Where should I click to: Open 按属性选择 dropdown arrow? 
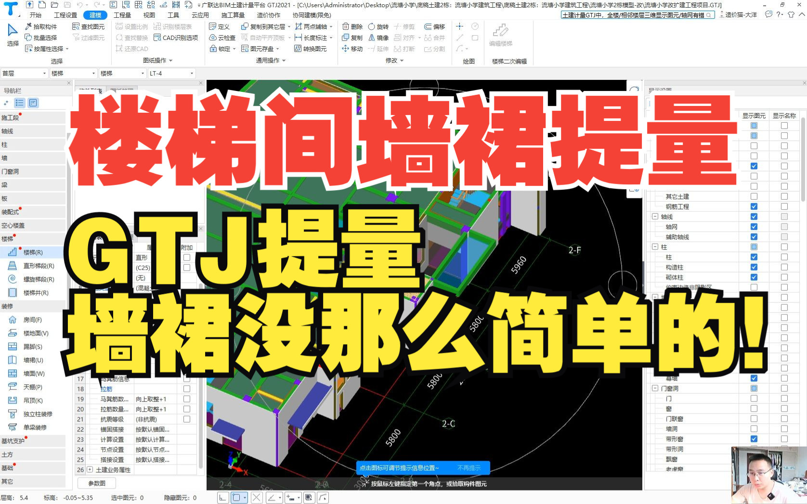point(67,49)
